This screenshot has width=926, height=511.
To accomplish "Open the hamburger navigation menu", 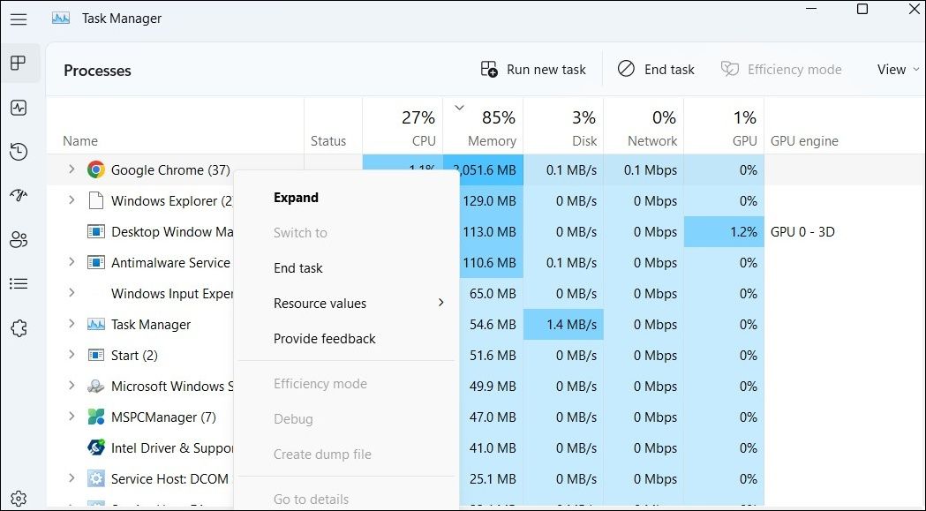I will (19, 19).
